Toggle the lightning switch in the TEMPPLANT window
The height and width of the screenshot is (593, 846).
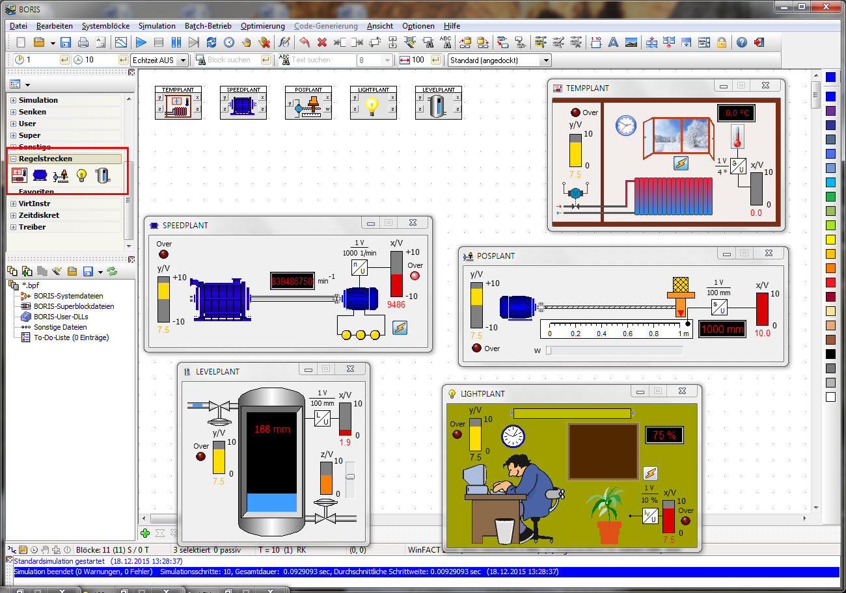pos(681,163)
